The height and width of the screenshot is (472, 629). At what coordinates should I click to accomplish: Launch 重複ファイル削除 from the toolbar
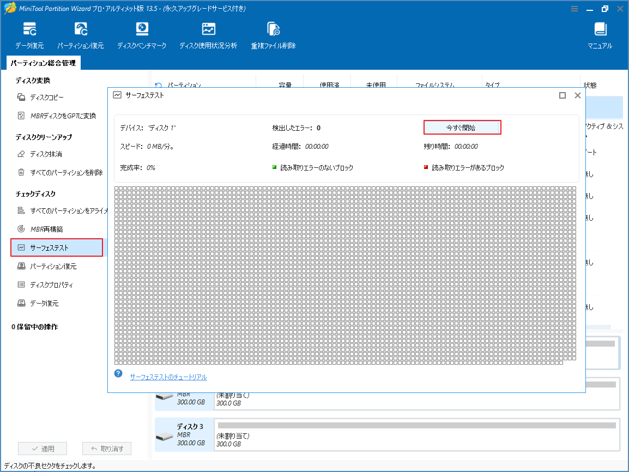pos(273,34)
